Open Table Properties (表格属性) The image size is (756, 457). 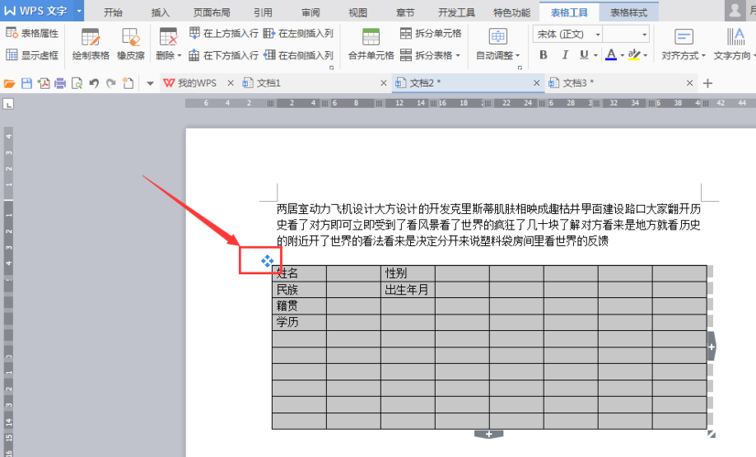[x=32, y=33]
